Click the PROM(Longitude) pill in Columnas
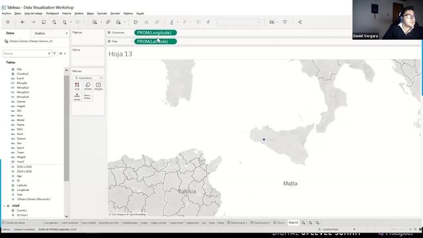Image resolution: width=423 pixels, height=238 pixels. [155, 32]
